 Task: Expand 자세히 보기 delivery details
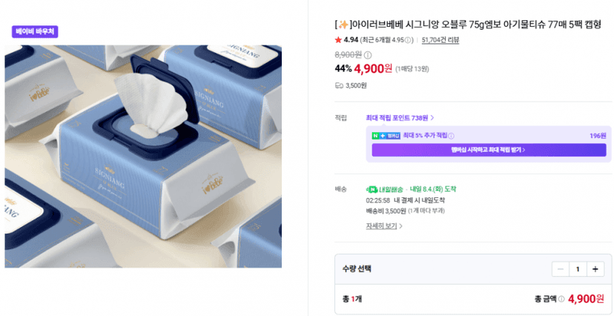tap(384, 226)
